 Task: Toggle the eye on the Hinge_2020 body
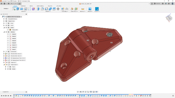(8, 30)
